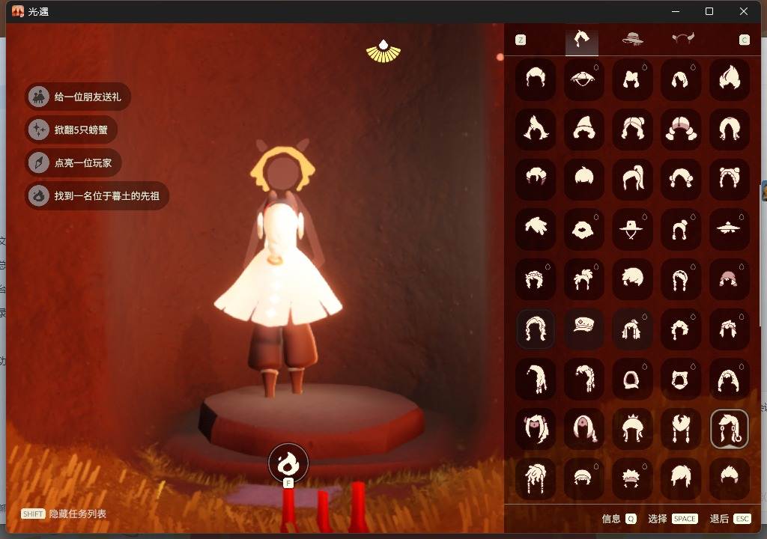Image resolution: width=767 pixels, height=539 pixels.
Task: Click the 光遇 app icon in title bar
Action: click(x=18, y=11)
